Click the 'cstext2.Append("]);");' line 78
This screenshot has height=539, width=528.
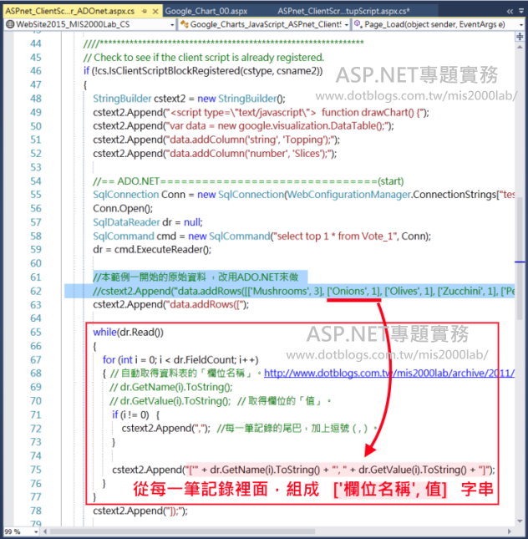pyautogui.click(x=140, y=511)
